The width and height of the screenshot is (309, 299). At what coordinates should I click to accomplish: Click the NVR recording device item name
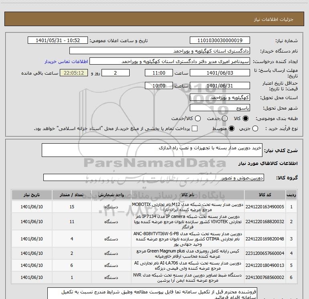click(x=188, y=277)
